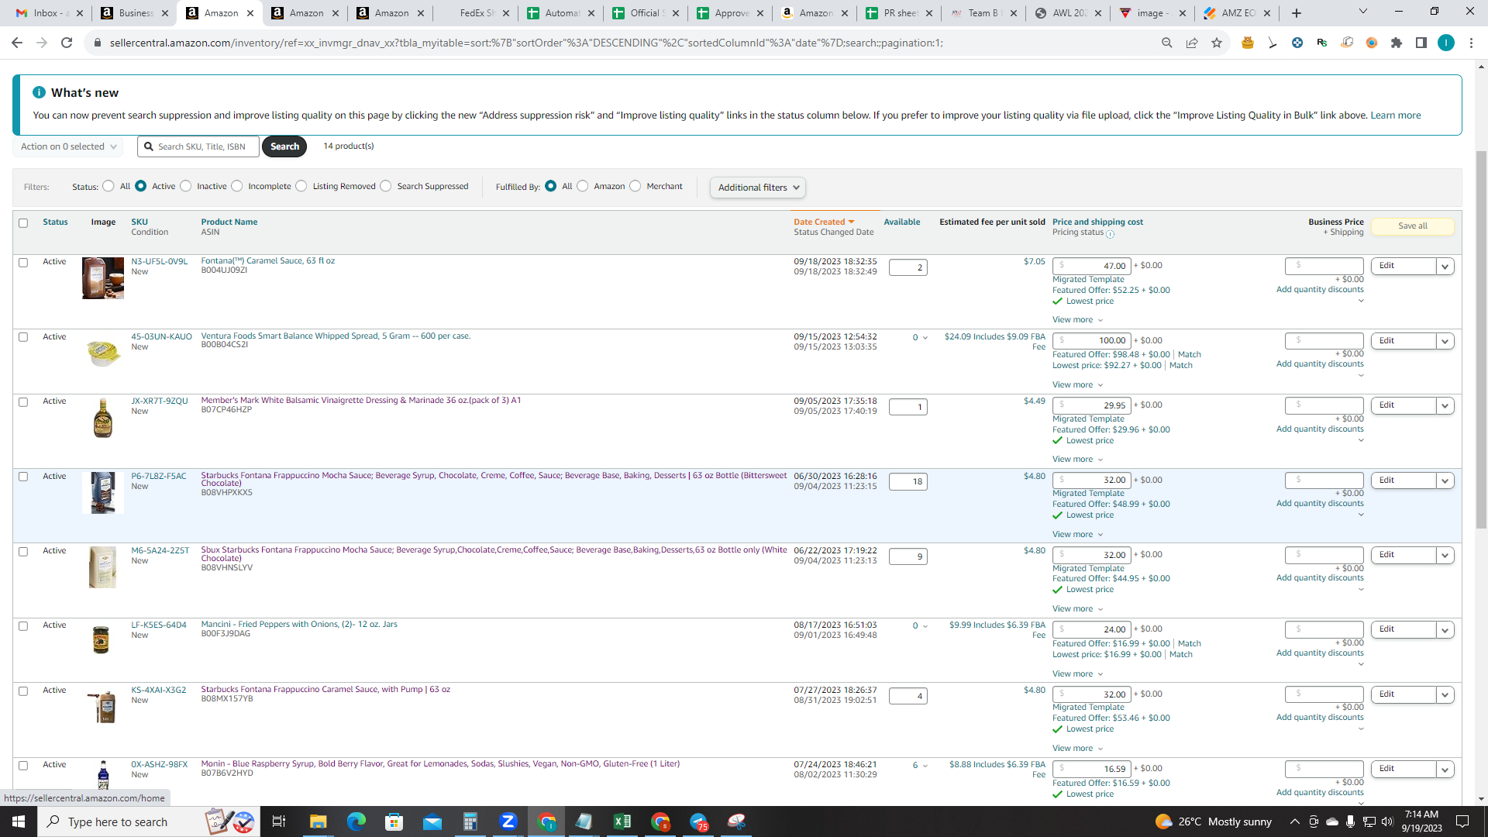Open the browser zoom indicator icon
Image resolution: width=1488 pixels, height=837 pixels.
[x=1167, y=43]
